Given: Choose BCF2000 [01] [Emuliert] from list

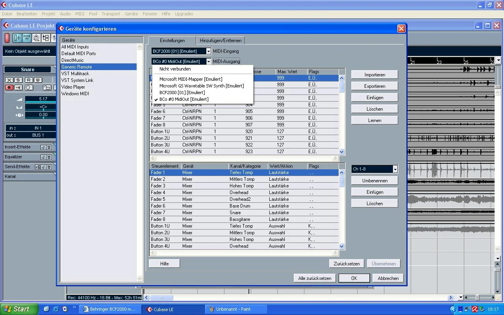Looking at the screenshot, I should (182, 93).
